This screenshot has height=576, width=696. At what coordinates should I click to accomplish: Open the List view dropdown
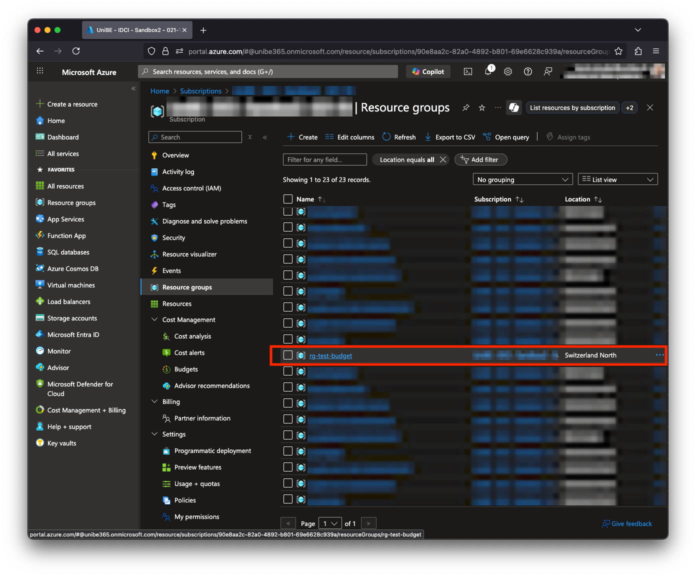[617, 179]
